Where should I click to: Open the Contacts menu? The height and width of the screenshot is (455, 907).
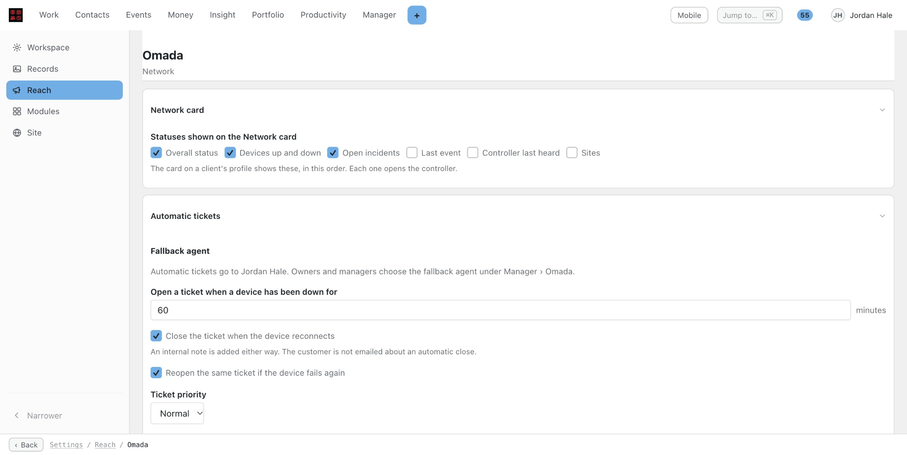(92, 15)
